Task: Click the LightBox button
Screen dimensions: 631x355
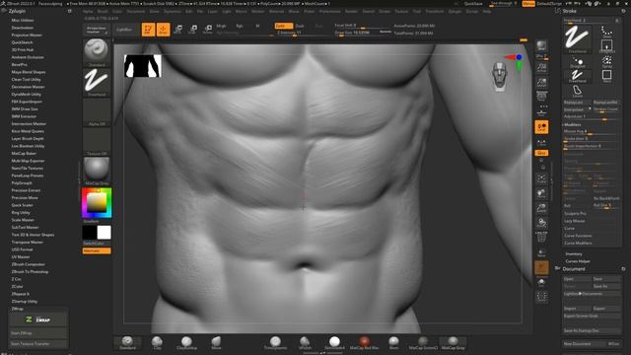Action: (124, 30)
